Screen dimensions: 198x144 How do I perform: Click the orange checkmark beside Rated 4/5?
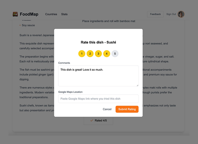[x=92, y=120]
